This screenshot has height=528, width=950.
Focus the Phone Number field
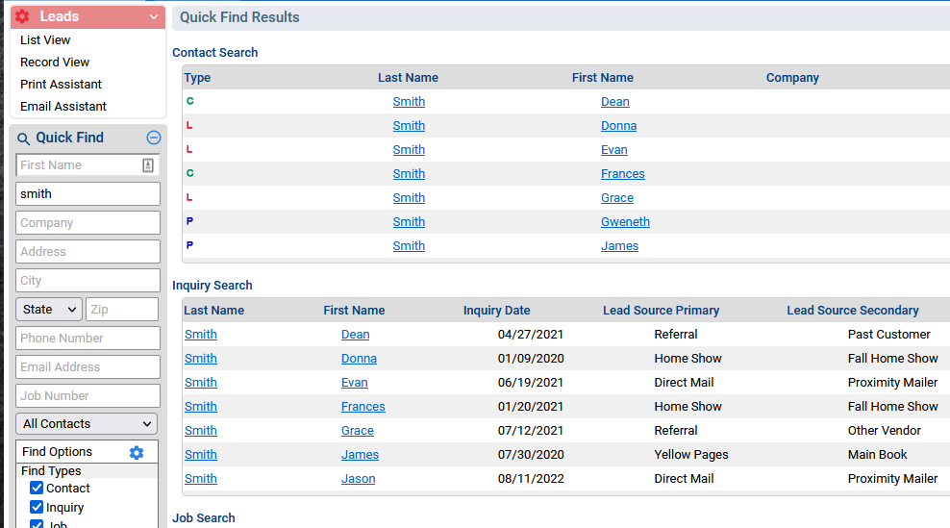point(87,339)
